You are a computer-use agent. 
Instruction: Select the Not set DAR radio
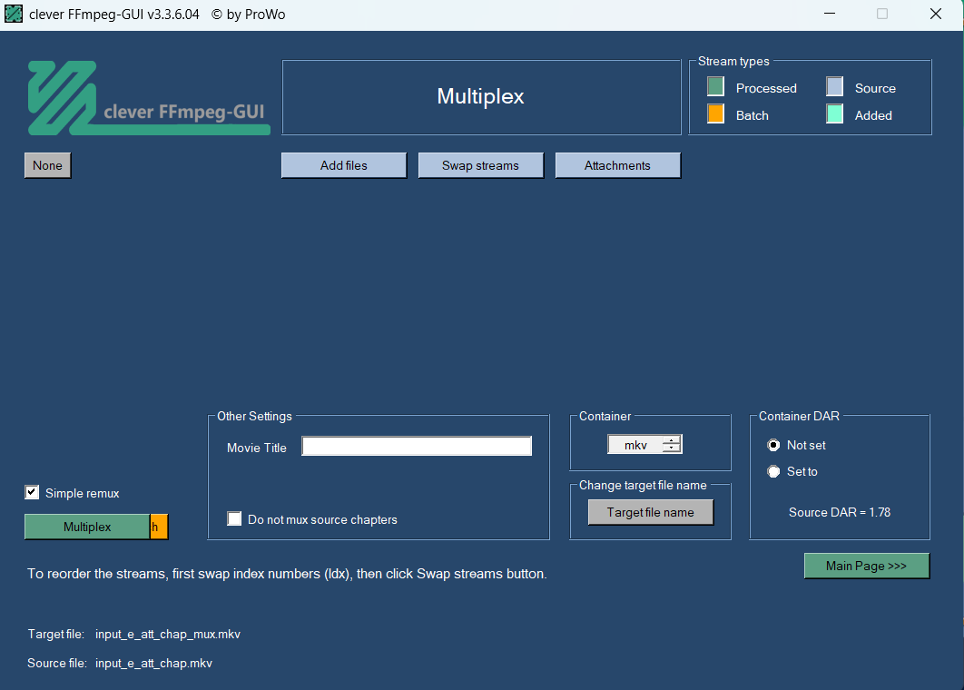(x=773, y=445)
